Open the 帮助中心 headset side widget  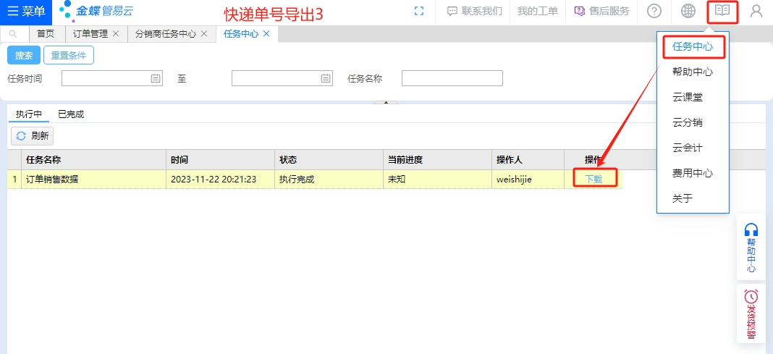coord(751,248)
